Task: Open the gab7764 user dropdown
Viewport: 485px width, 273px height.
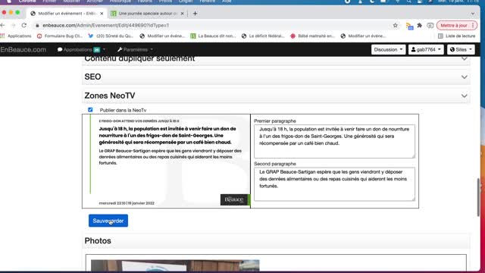Action: (426, 49)
